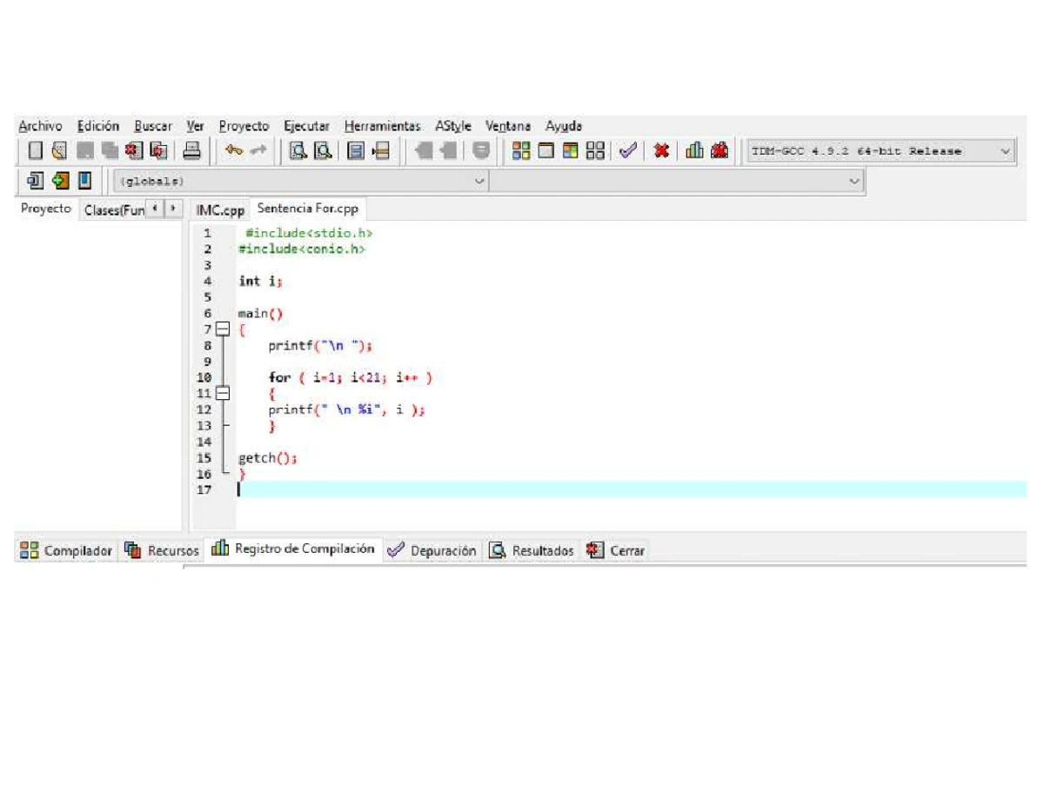Click the Compile and Run icon
Screen dimensions: 1044x806
tap(570, 150)
